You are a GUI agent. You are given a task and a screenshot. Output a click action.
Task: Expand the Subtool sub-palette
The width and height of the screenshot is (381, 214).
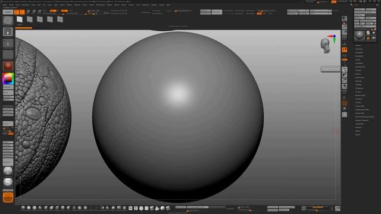tap(358, 45)
